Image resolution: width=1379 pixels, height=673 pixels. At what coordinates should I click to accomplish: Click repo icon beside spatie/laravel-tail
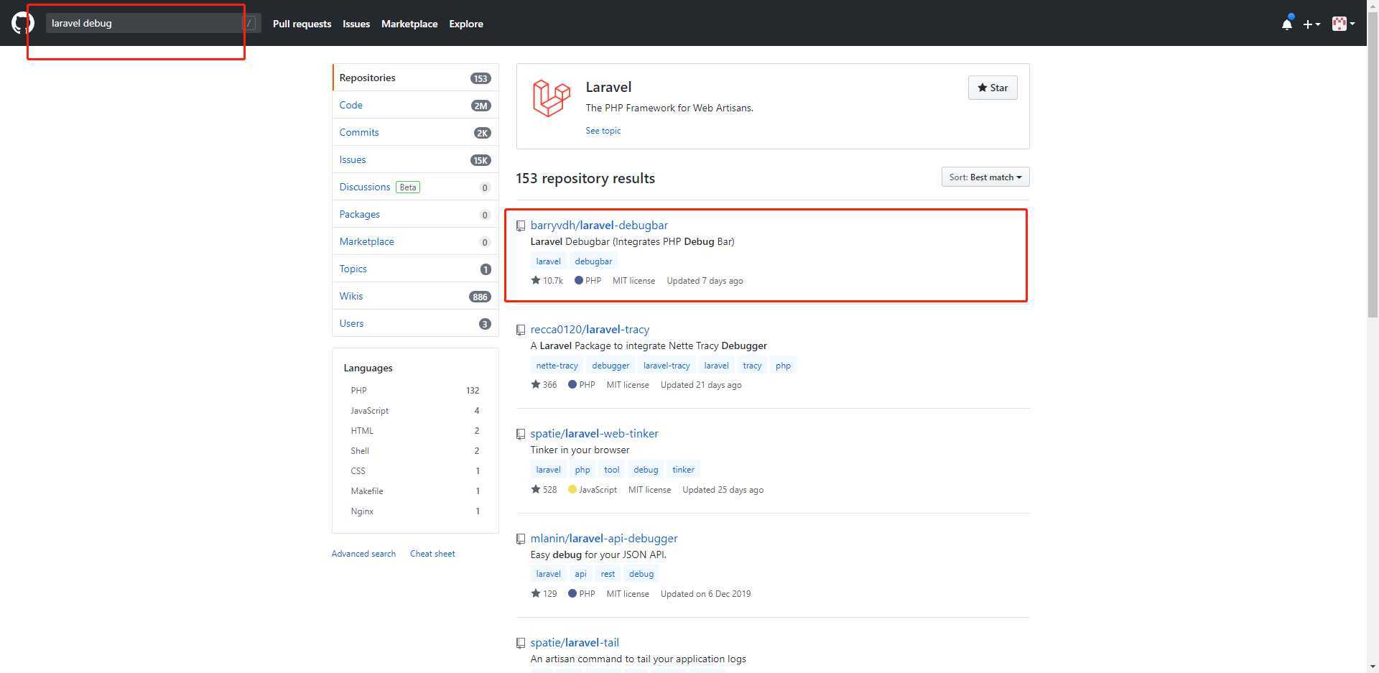521,643
